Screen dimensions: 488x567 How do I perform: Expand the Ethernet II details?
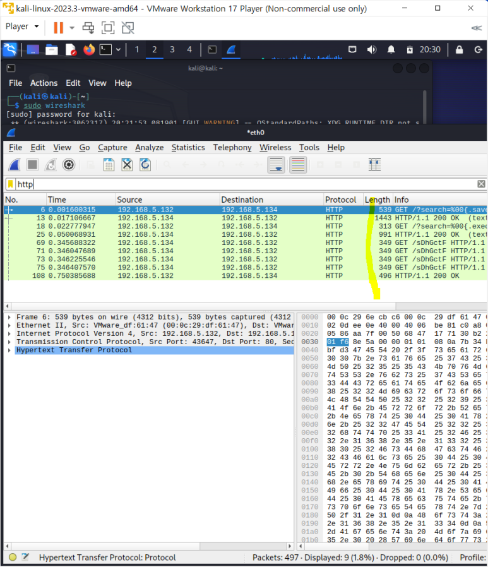[9, 325]
